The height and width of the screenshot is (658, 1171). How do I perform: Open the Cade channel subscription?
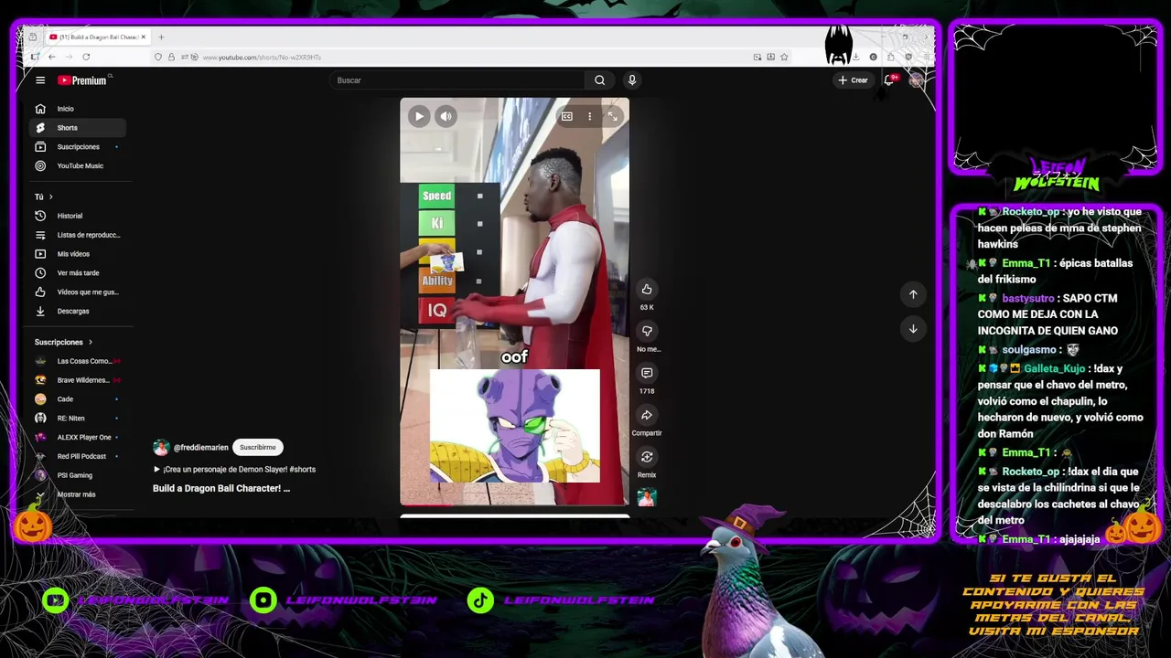78,399
